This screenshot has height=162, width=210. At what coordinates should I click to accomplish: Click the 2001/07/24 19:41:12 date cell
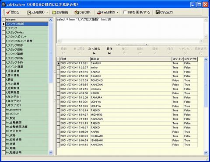click(75, 145)
